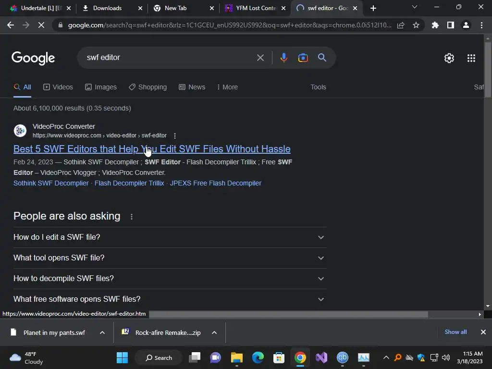The image size is (492, 369).
Task: Open Windows taskbar Search box
Action: [159, 357]
